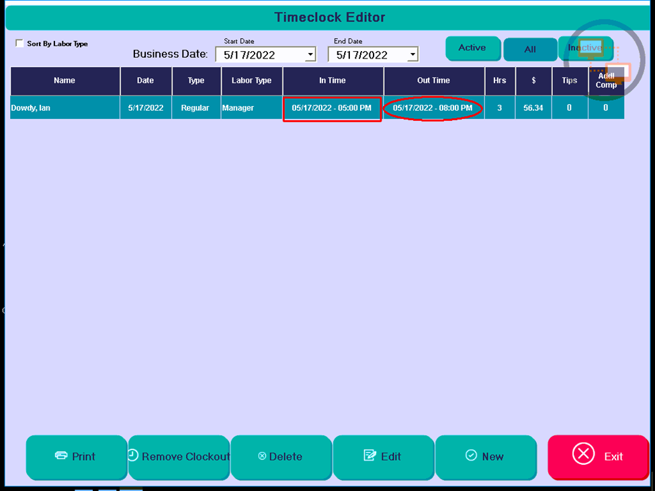Viewport: 655px width, 491px height.
Task: Click the pay cell showing 56.34
Action: (x=533, y=107)
